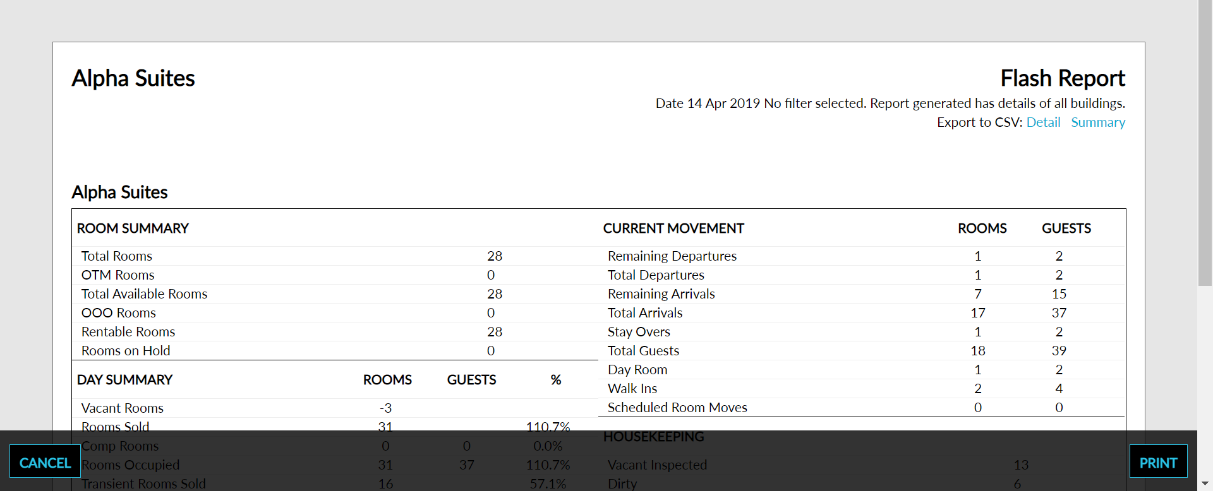Click the report date and filter text
Screen dimensions: 1213x491
890,104
